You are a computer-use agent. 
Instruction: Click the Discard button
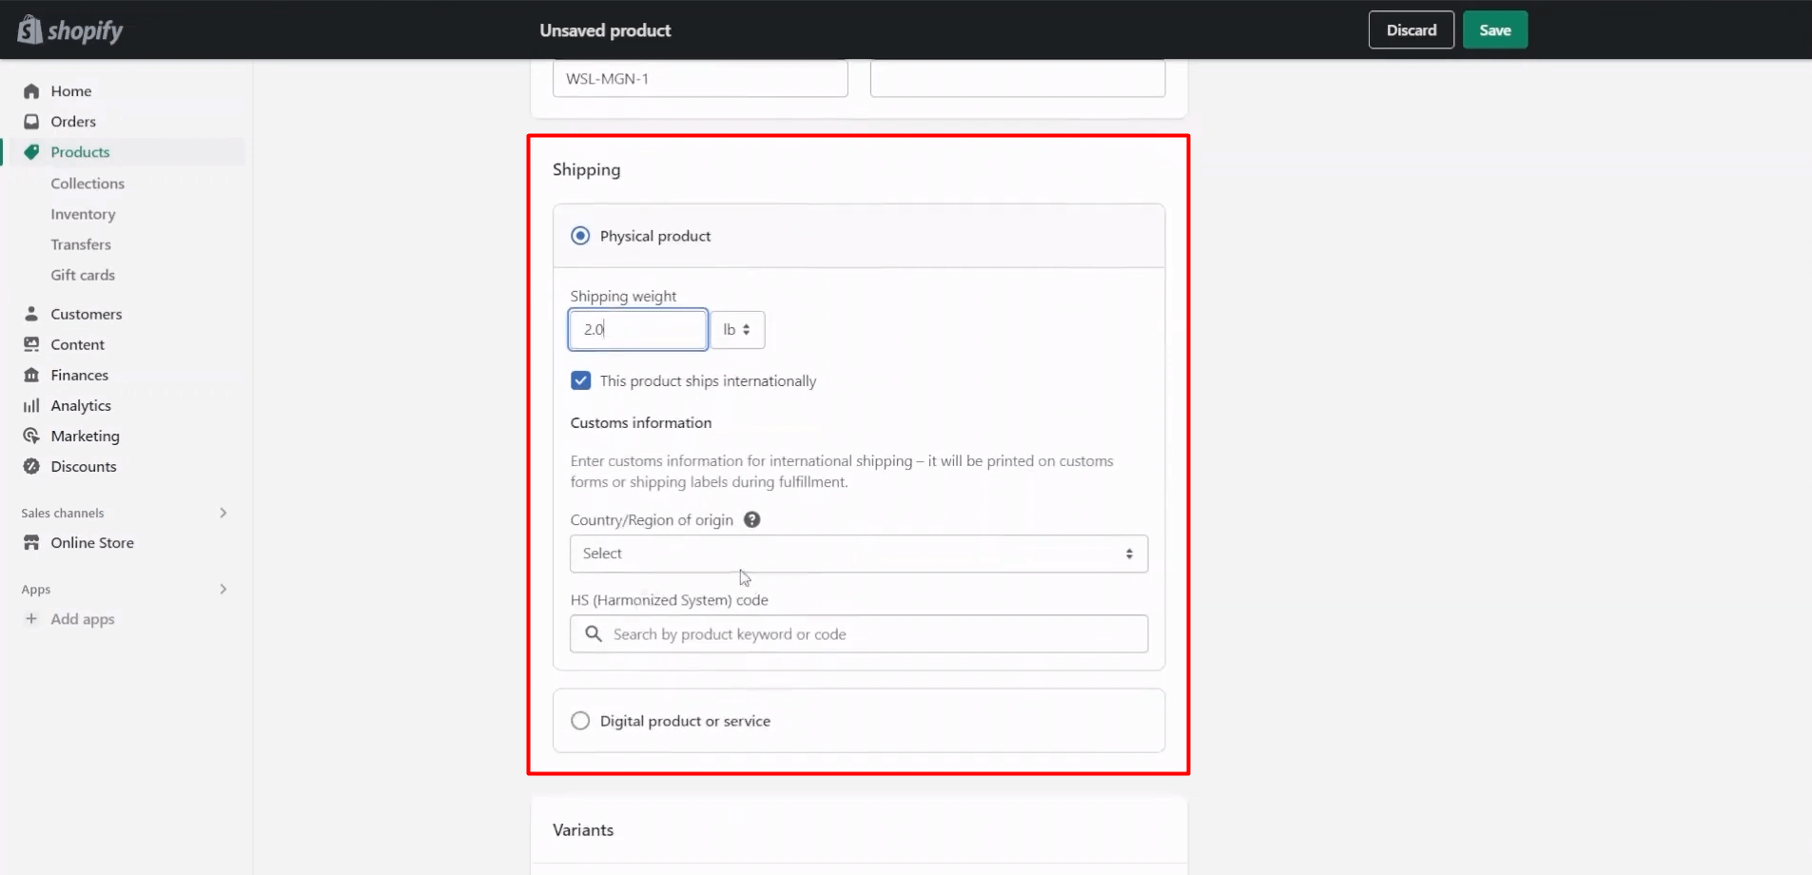tap(1412, 29)
